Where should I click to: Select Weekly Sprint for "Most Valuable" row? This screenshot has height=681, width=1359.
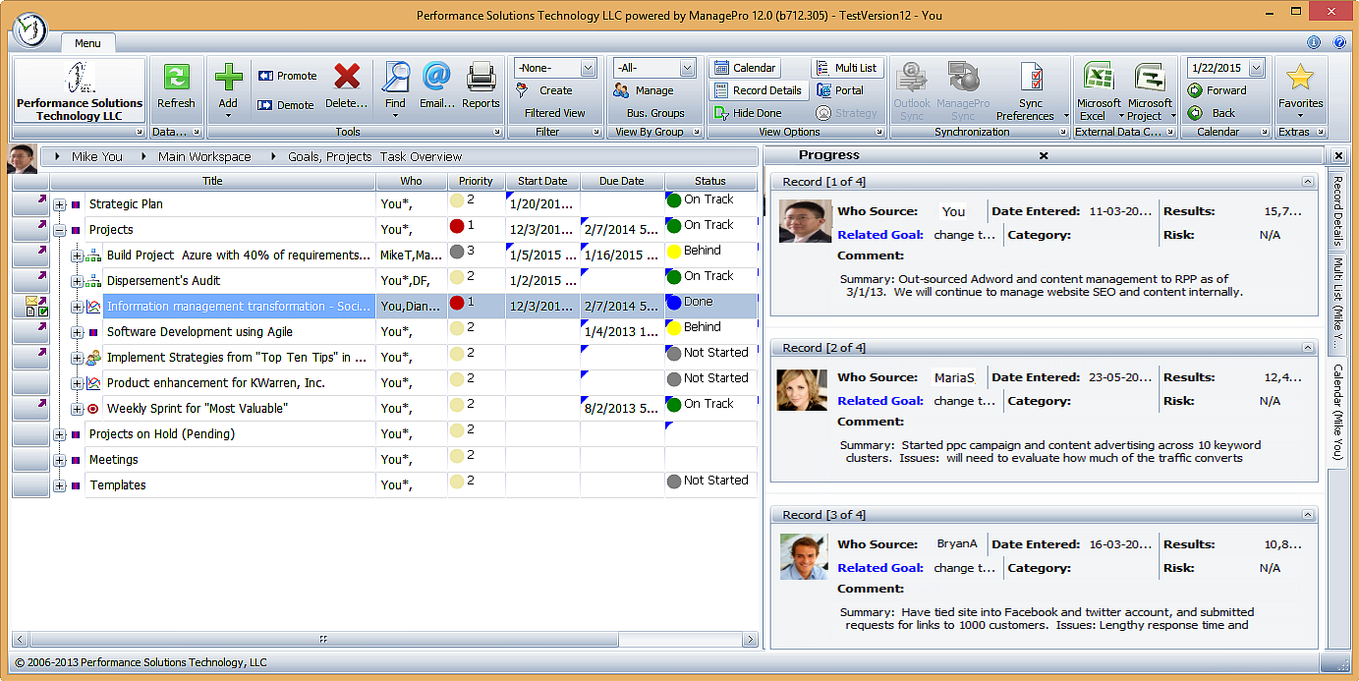tap(198, 409)
